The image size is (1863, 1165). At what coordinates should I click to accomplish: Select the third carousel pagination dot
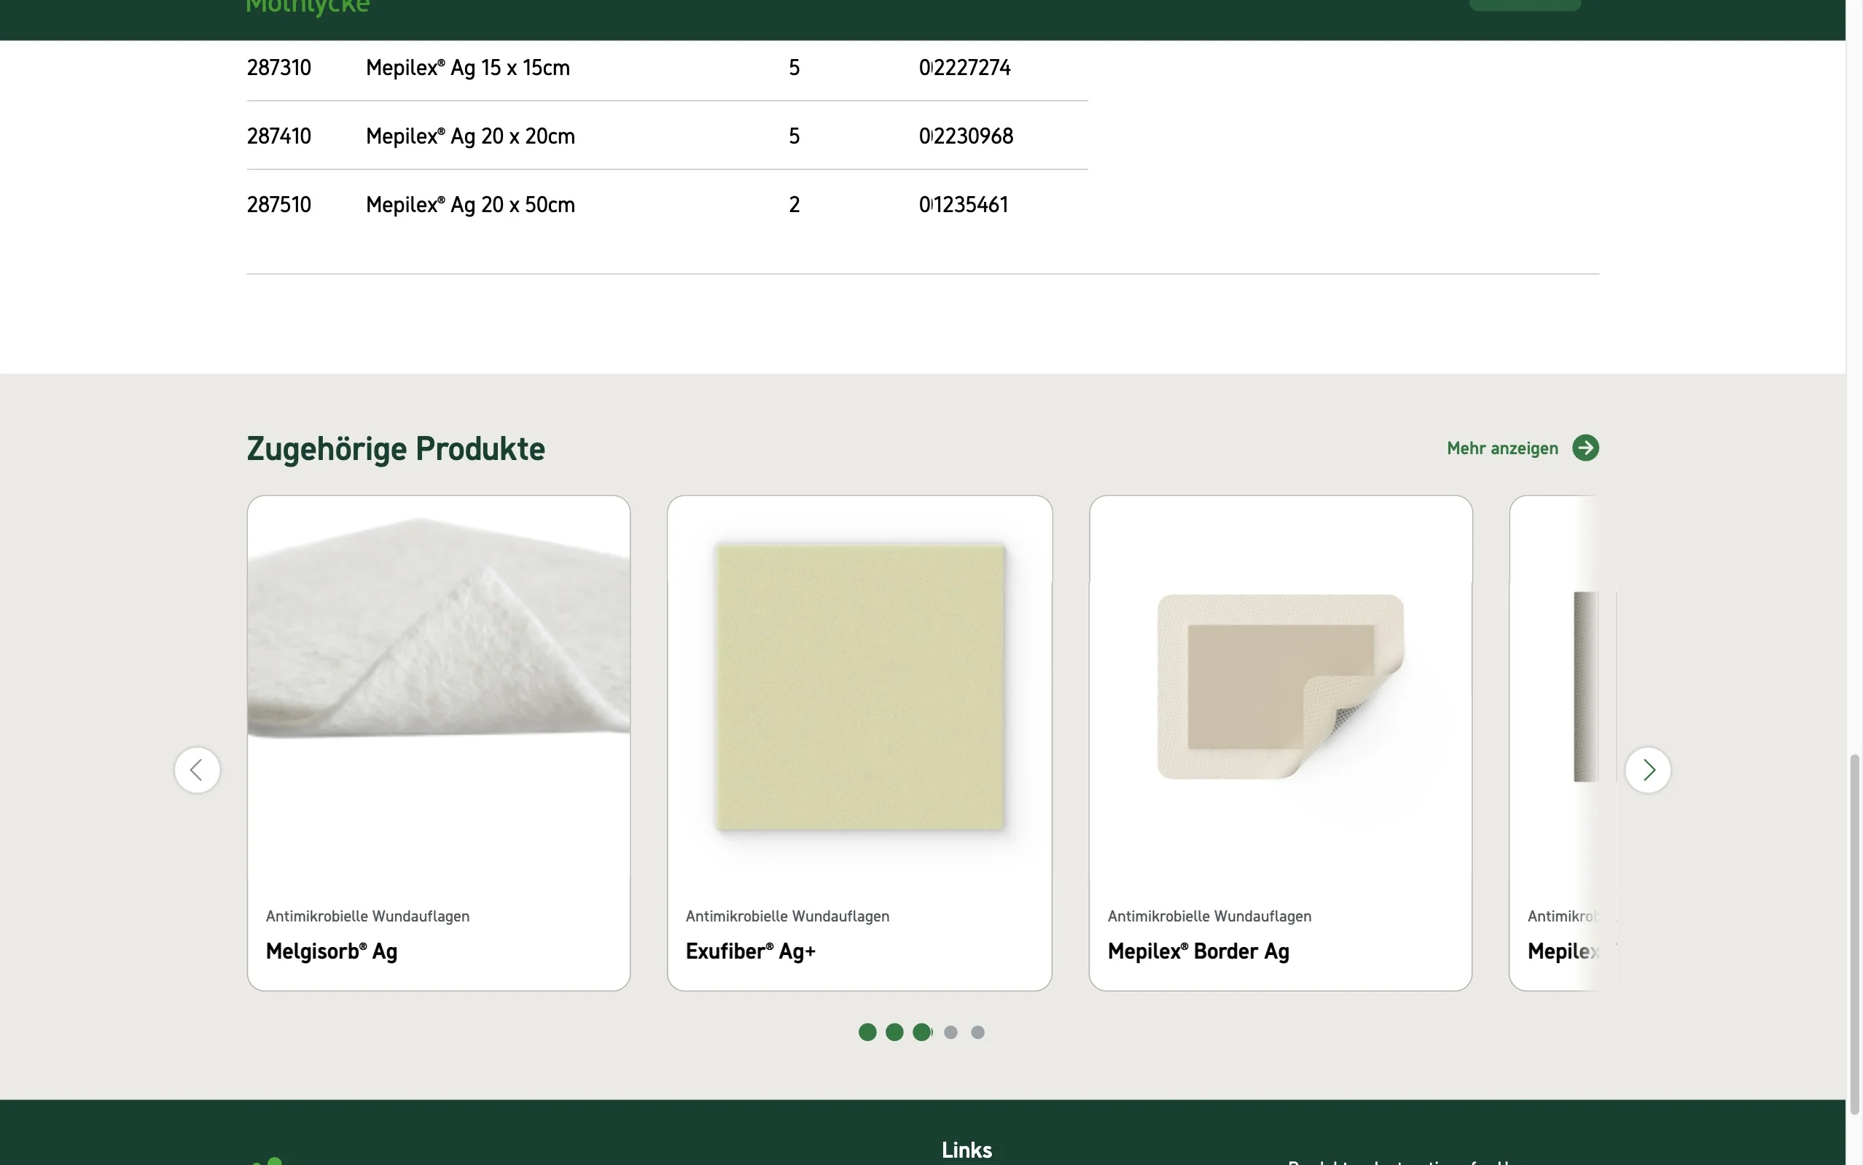pos(922,1032)
